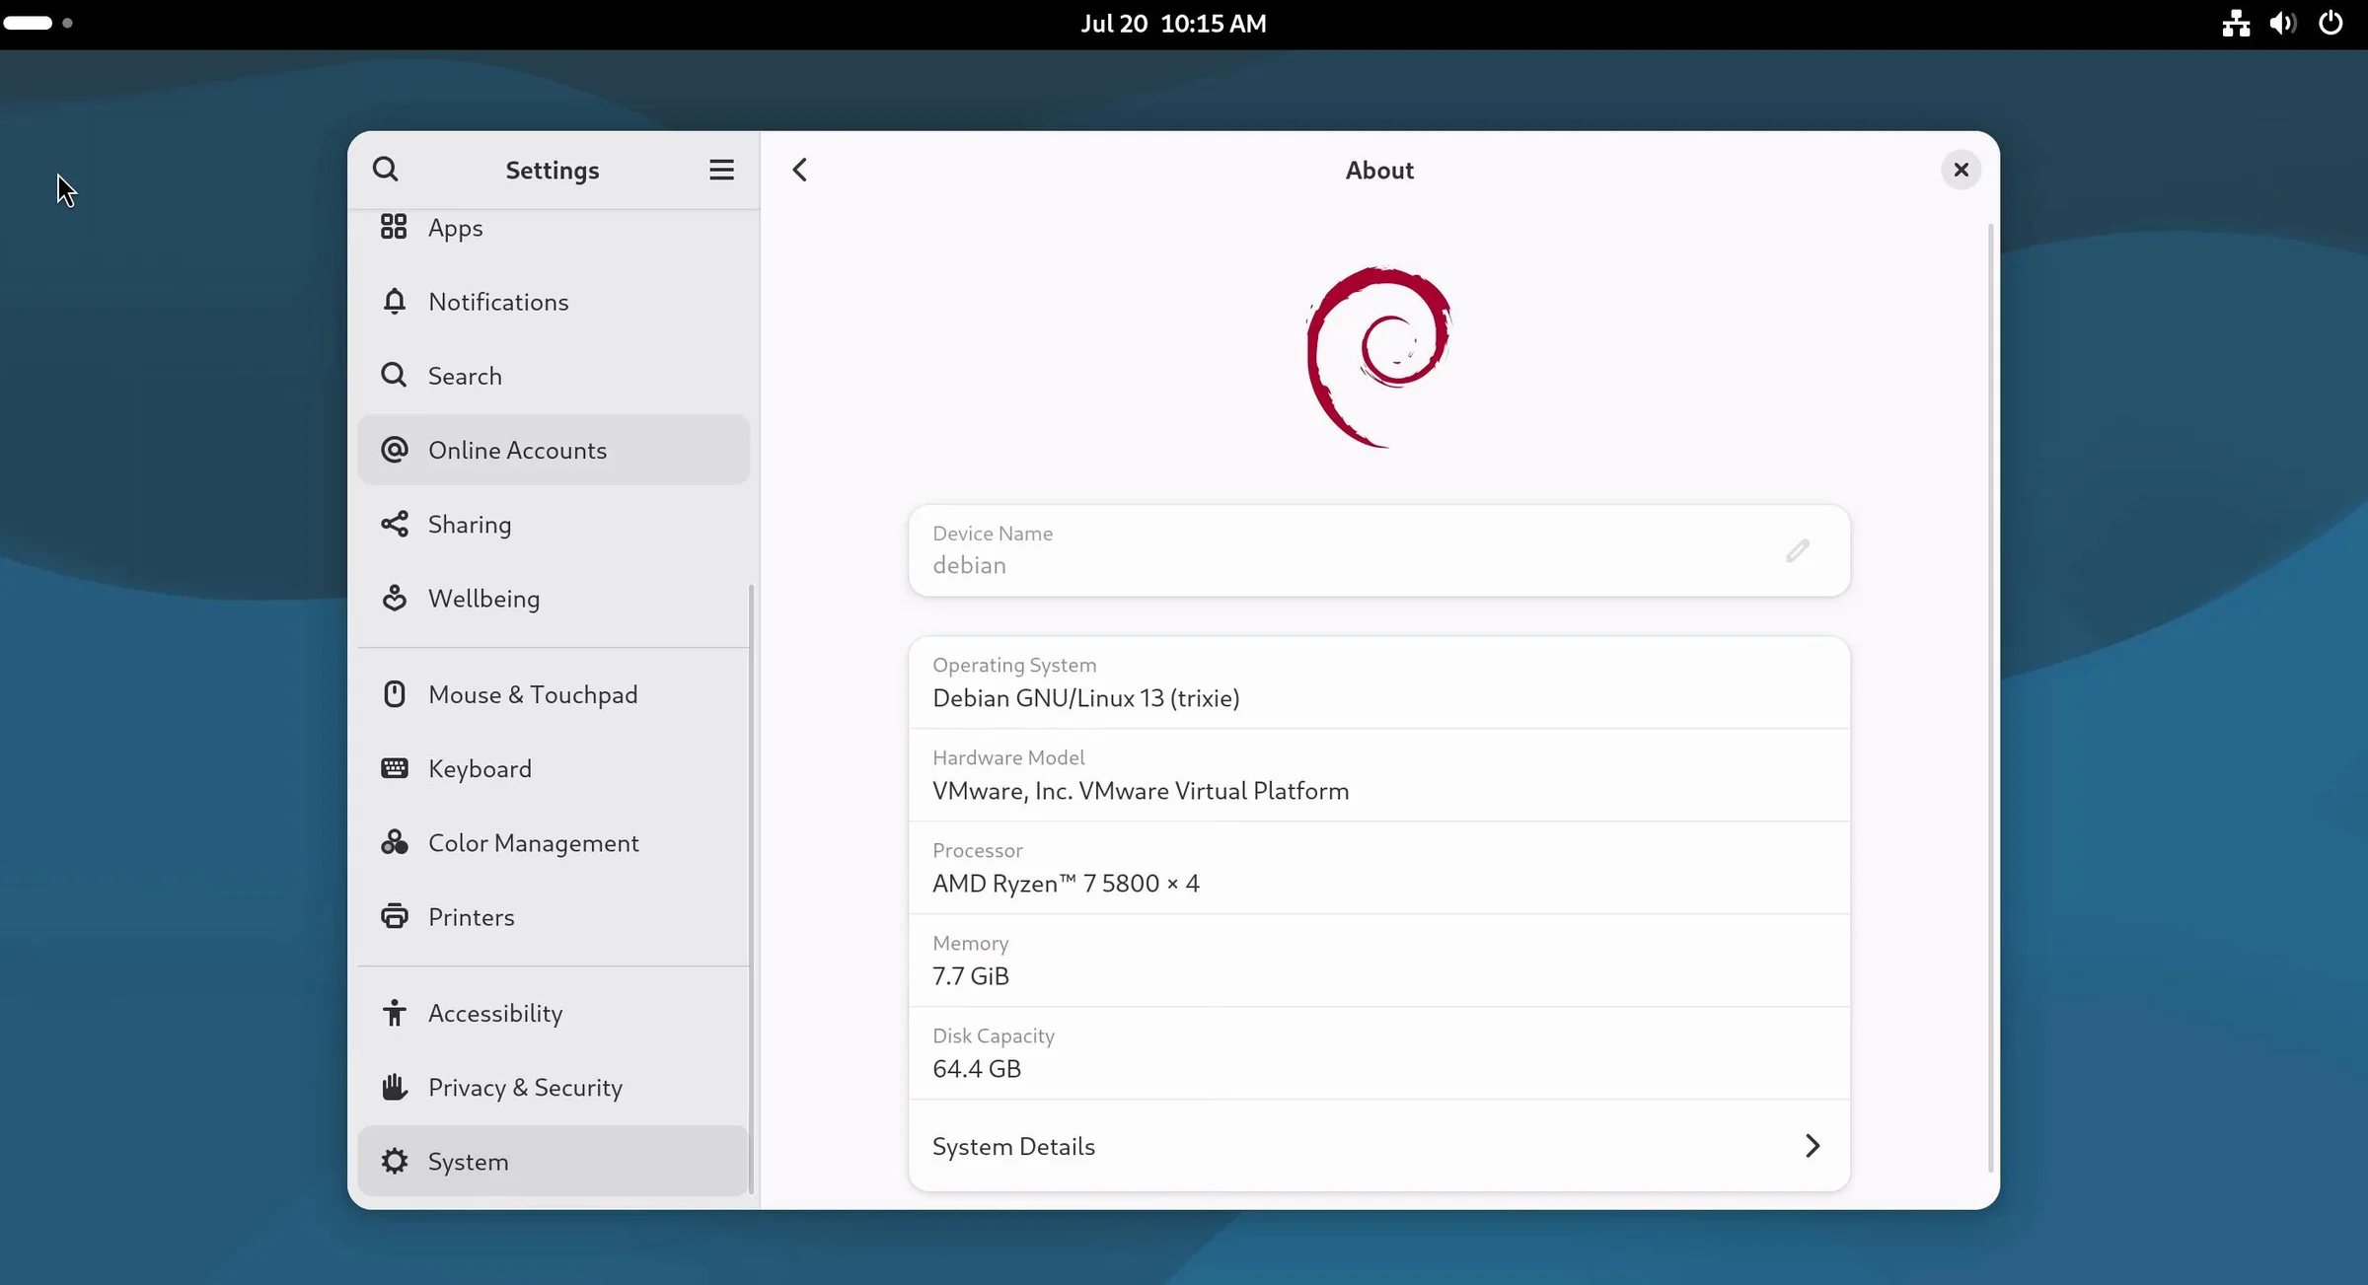
Task: Select Color Management in sidebar
Action: [x=554, y=842]
